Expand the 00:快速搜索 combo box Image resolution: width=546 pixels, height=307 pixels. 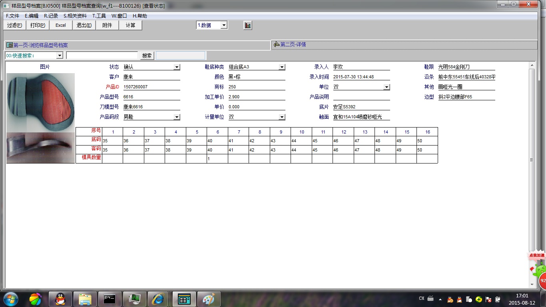60,56
